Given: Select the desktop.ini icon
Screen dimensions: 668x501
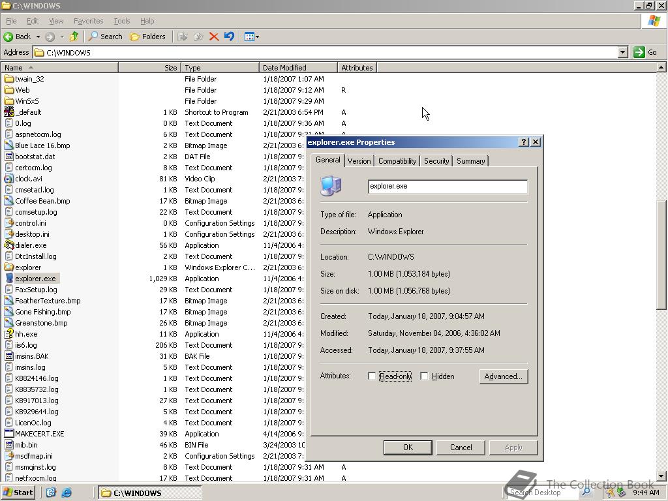Looking at the screenshot, I should tap(9, 234).
